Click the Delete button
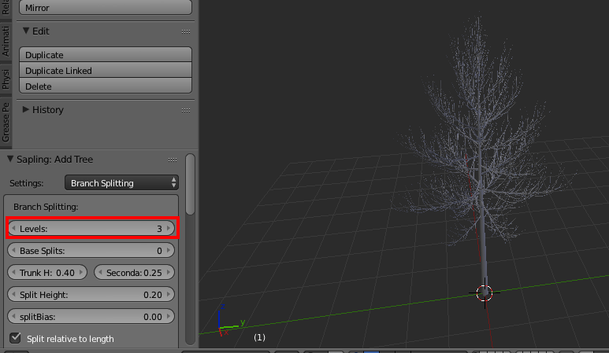Viewport: 609px width, 353px height. (x=106, y=86)
